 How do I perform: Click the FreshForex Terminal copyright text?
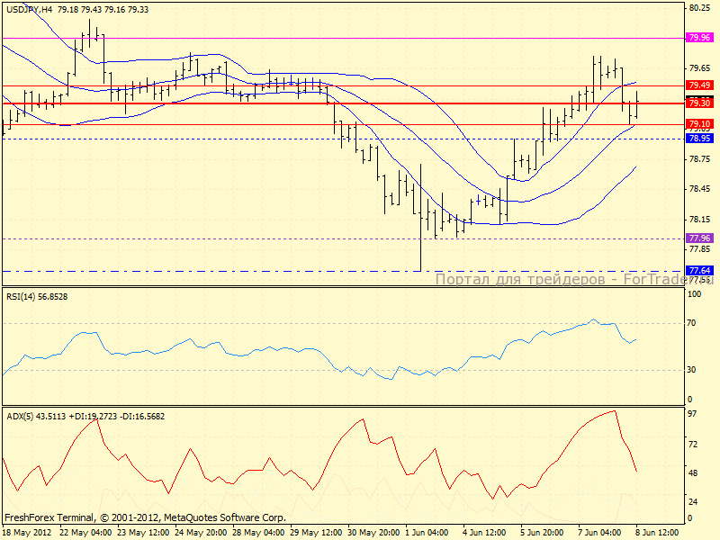coord(145,517)
